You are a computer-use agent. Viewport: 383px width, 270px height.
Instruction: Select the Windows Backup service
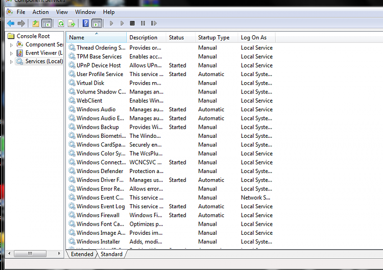click(171, 127)
